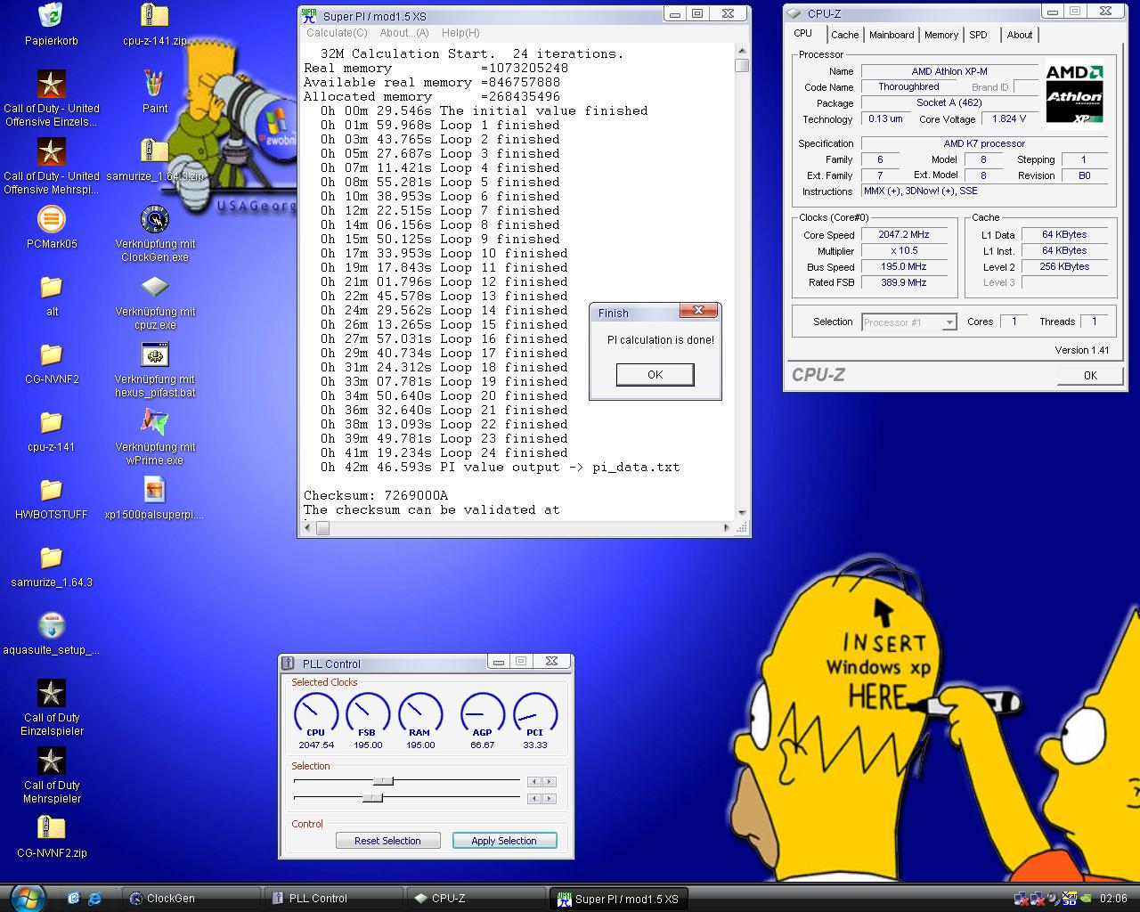Click Super PI horizontal scrollbar thumb

pos(323,528)
